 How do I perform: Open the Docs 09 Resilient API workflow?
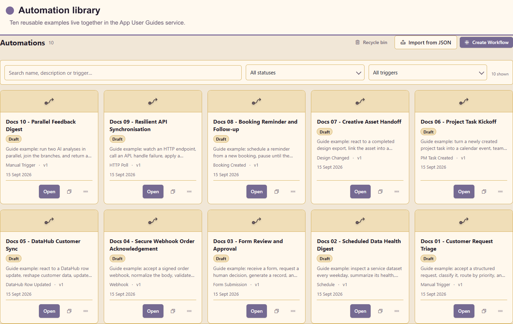(x=153, y=192)
